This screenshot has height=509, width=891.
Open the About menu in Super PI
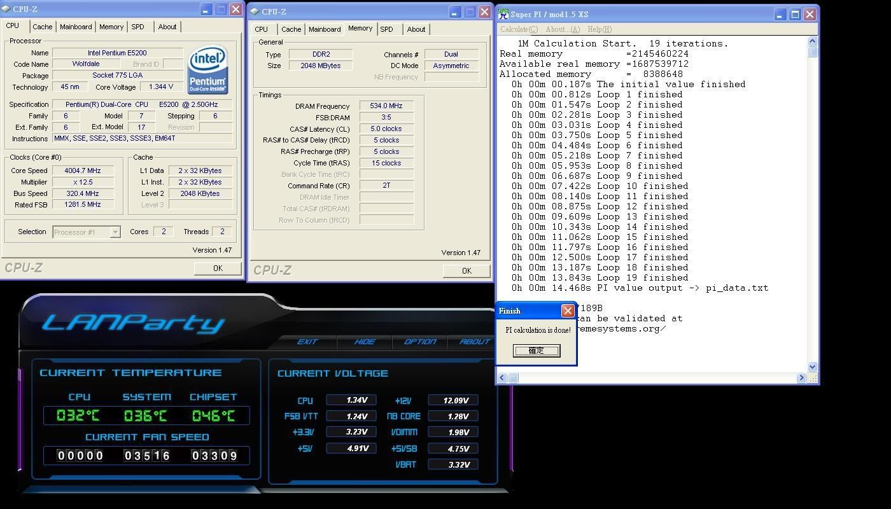[563, 29]
